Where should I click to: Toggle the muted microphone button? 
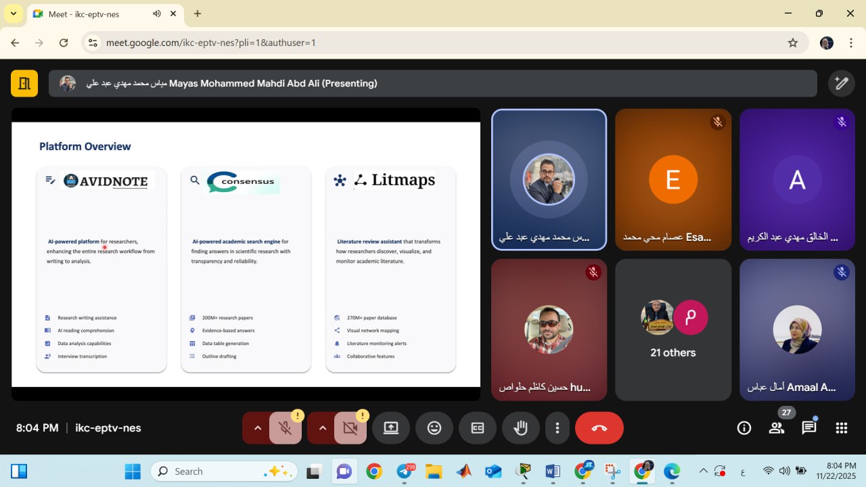286,427
